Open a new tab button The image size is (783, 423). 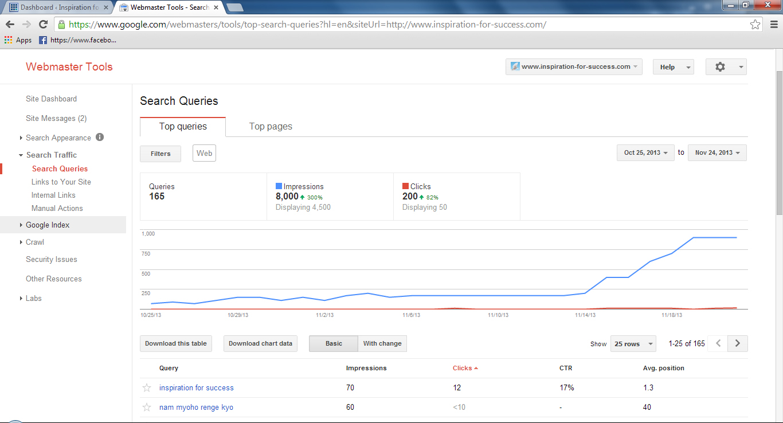(234, 7)
